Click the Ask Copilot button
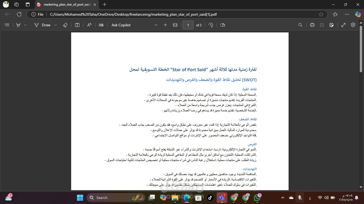 [x=121, y=25]
